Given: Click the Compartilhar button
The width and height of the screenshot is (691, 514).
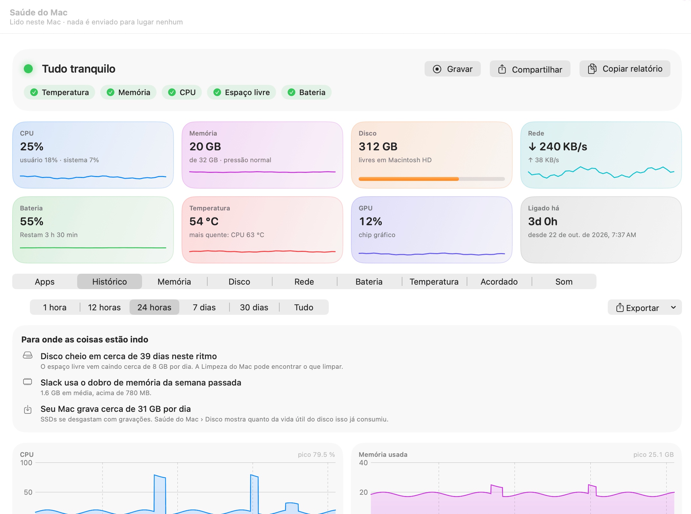Looking at the screenshot, I should click(530, 69).
